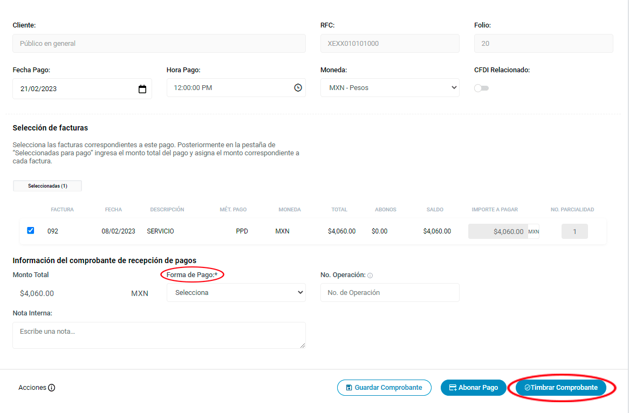Open the calendar picker for Fecha Pago
This screenshot has width=629, height=413.
coord(142,89)
